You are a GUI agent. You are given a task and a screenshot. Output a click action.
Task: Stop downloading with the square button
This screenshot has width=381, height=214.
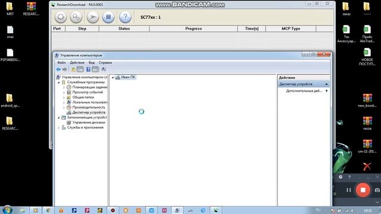(108, 17)
